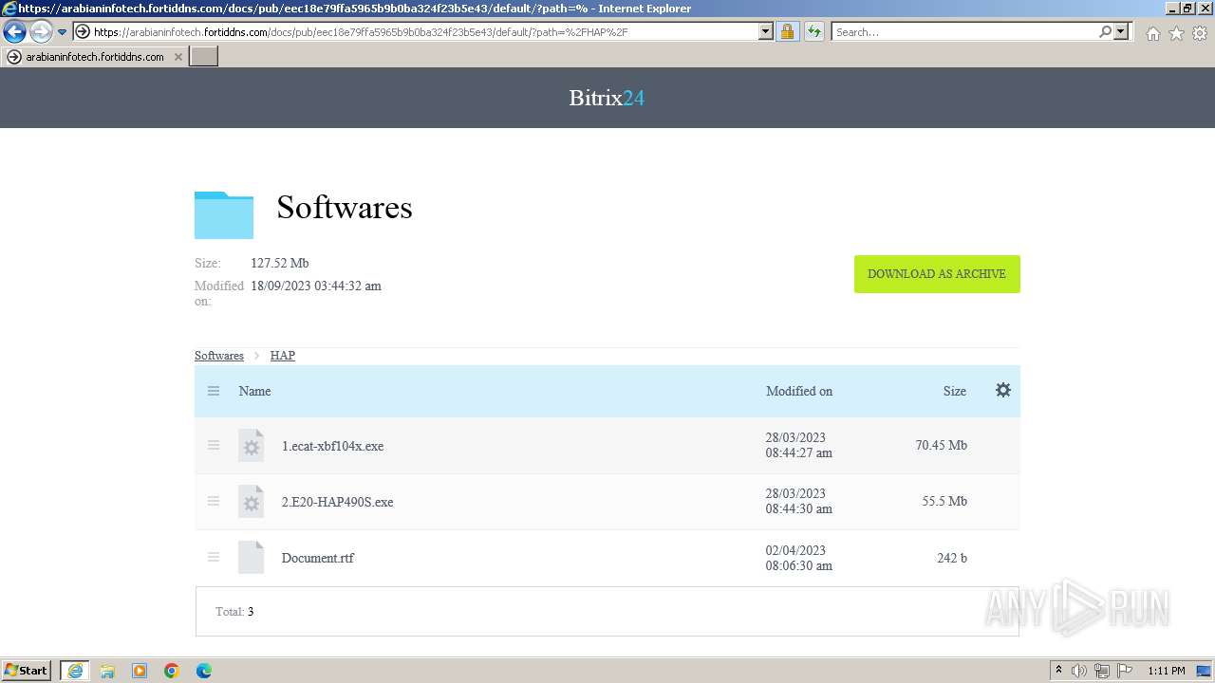The height and width of the screenshot is (683, 1215).
Task: Click the Refresh page icon
Action: click(814, 32)
